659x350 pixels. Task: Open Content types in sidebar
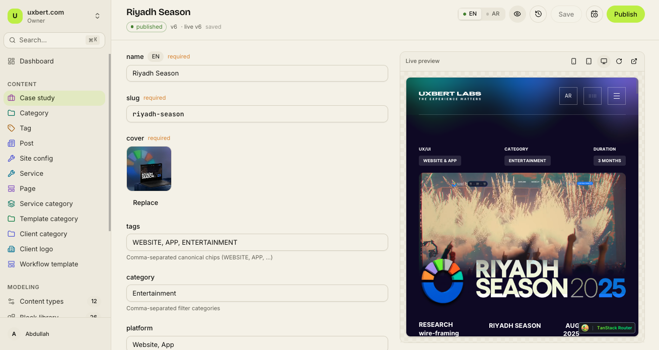pyautogui.click(x=54, y=301)
